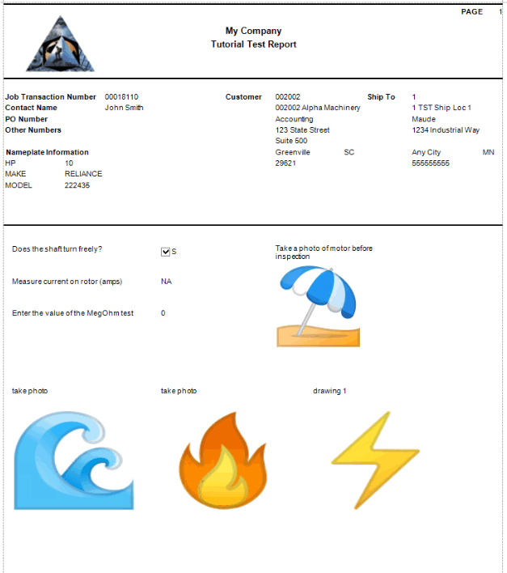Screen dimensions: 507x573
Task: Click the "Ship To" label
Action: (381, 97)
